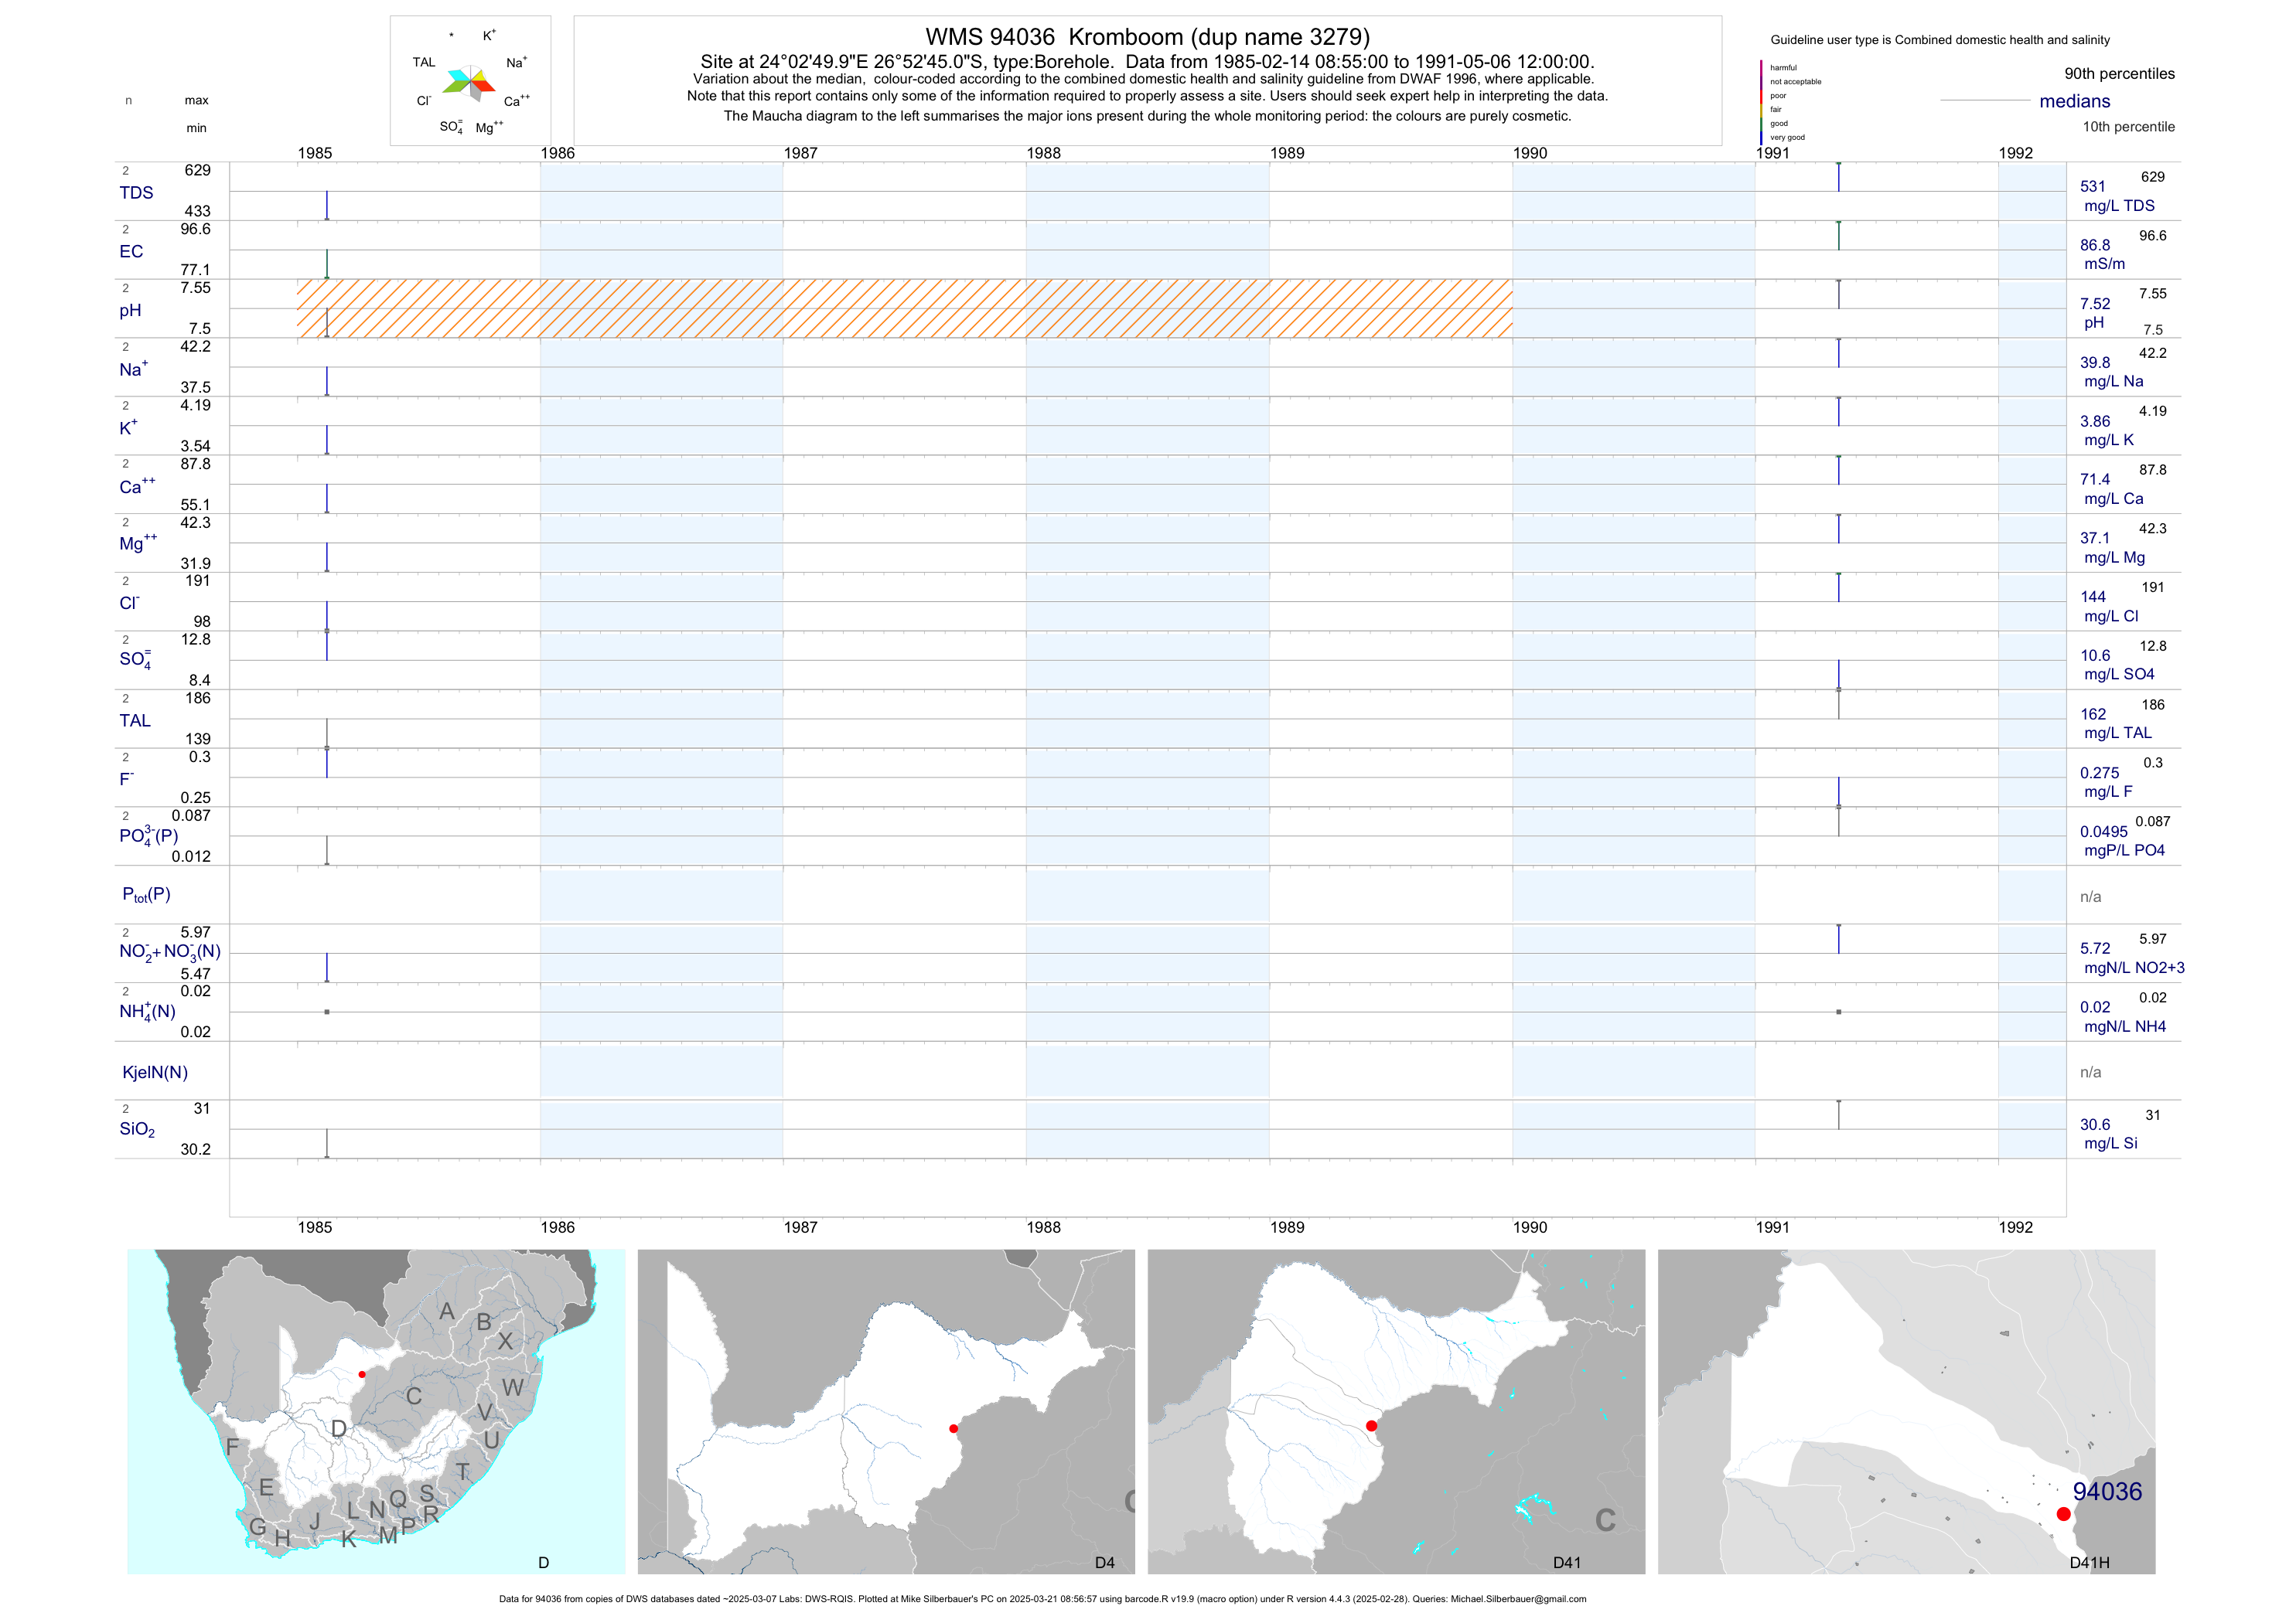Click the guideline colour legend bar

(1761, 102)
